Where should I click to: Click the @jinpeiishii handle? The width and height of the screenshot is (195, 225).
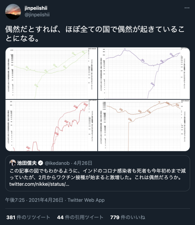(x=37, y=15)
